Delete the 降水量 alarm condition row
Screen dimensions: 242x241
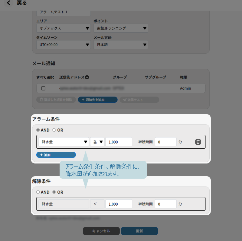(198, 142)
